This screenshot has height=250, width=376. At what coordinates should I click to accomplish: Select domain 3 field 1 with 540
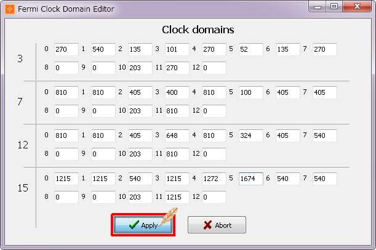tap(103, 49)
